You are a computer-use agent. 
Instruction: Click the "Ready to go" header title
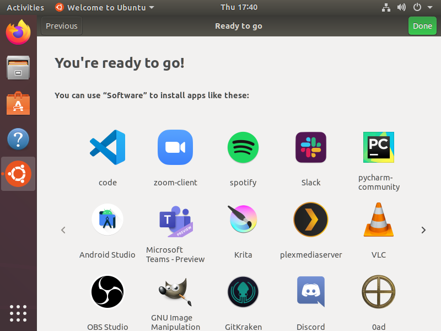click(x=239, y=26)
